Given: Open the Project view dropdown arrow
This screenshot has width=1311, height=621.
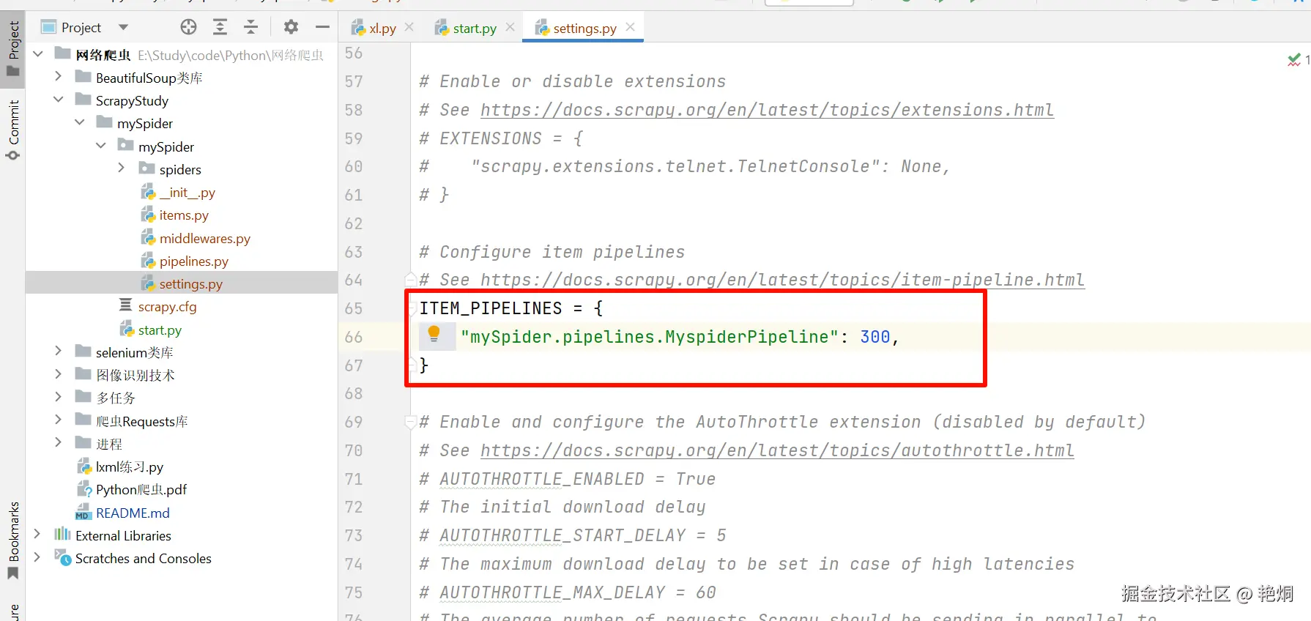Looking at the screenshot, I should click(x=123, y=27).
